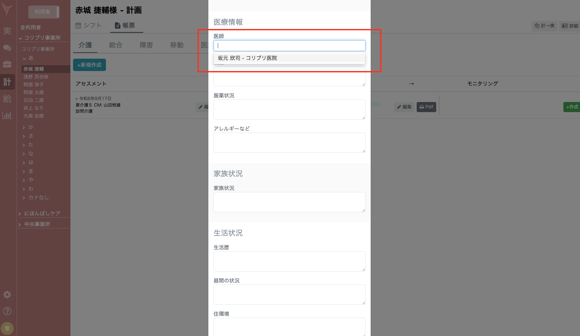
Task: Open the help question mark icon
Action: 7,311
